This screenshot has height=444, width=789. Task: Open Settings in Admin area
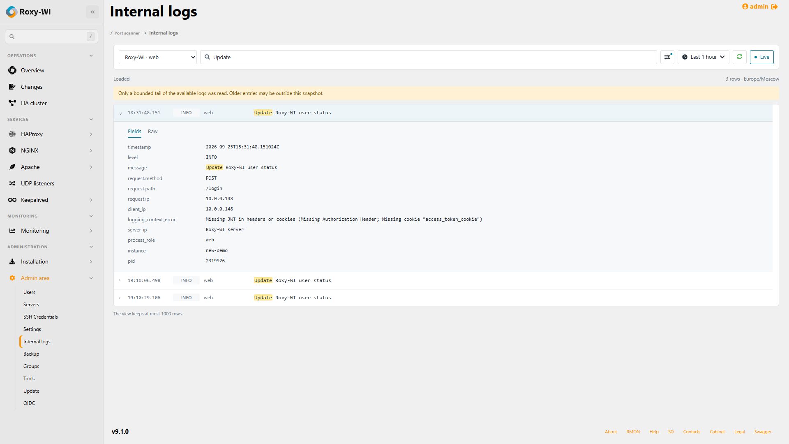(32, 329)
